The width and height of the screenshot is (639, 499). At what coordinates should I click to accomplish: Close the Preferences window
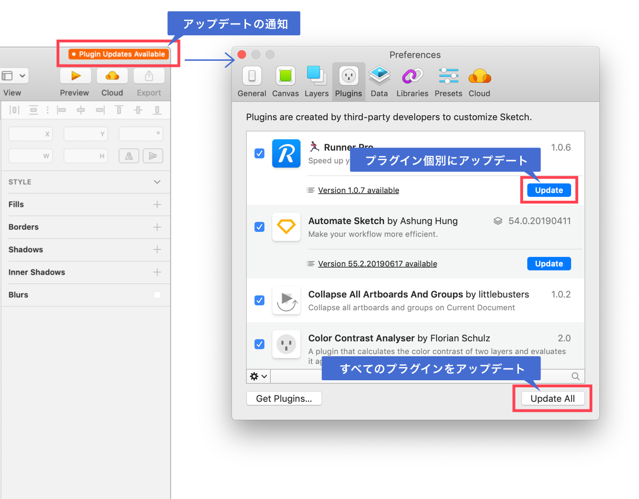242,55
